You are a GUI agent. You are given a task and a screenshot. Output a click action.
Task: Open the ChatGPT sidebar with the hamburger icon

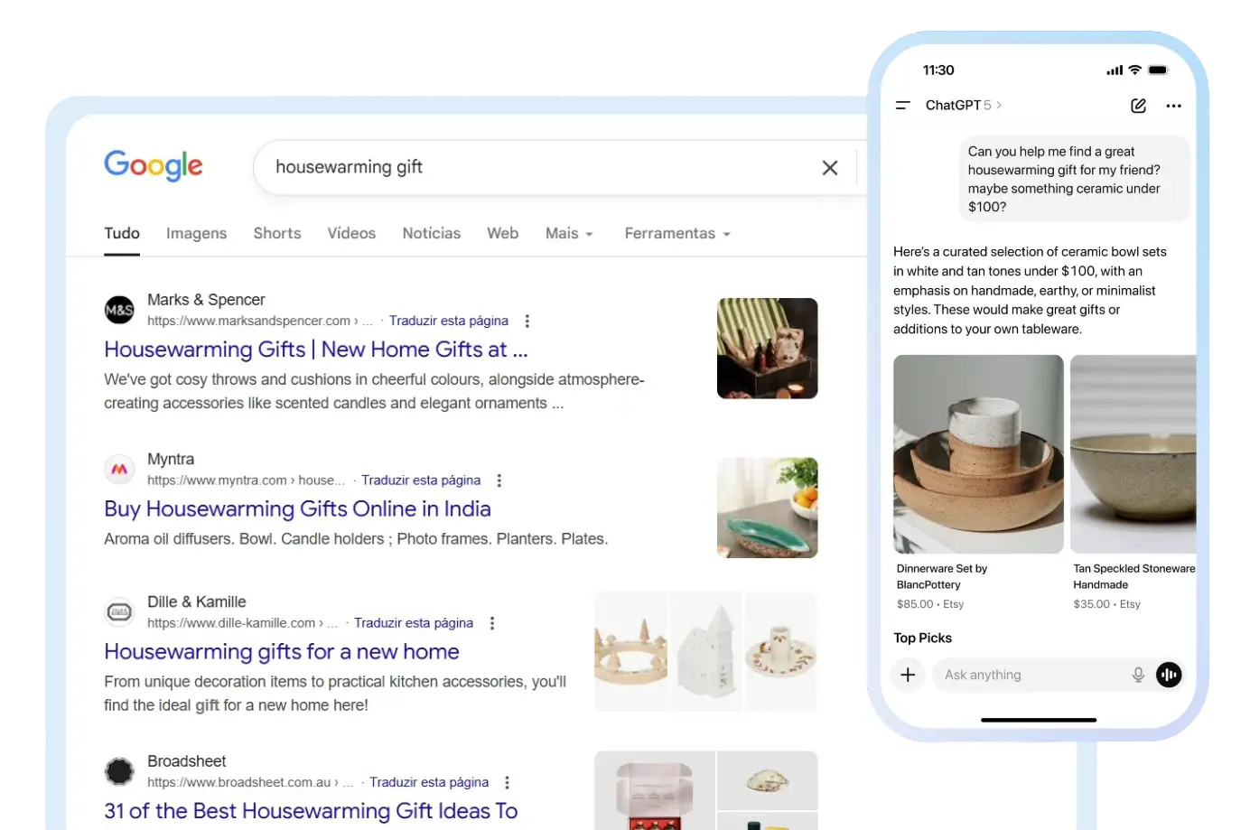click(x=901, y=106)
